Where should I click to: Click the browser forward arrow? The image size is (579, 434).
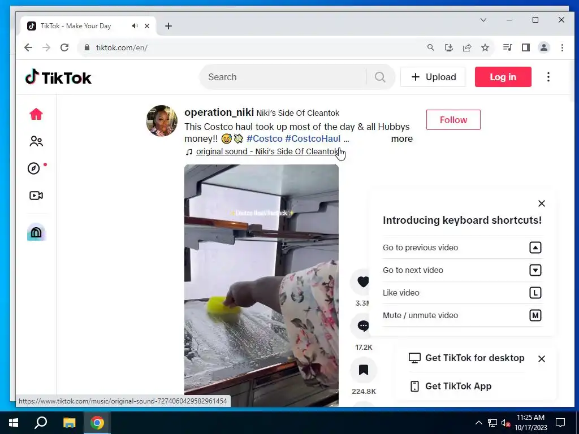[x=46, y=47]
